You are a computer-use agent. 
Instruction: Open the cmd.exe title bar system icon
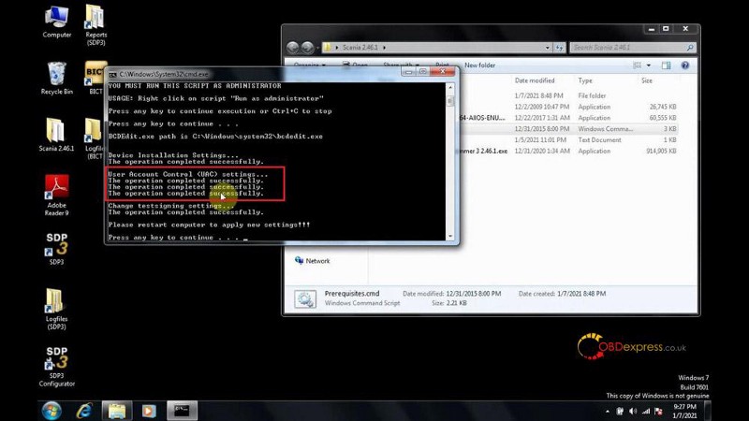click(112, 75)
